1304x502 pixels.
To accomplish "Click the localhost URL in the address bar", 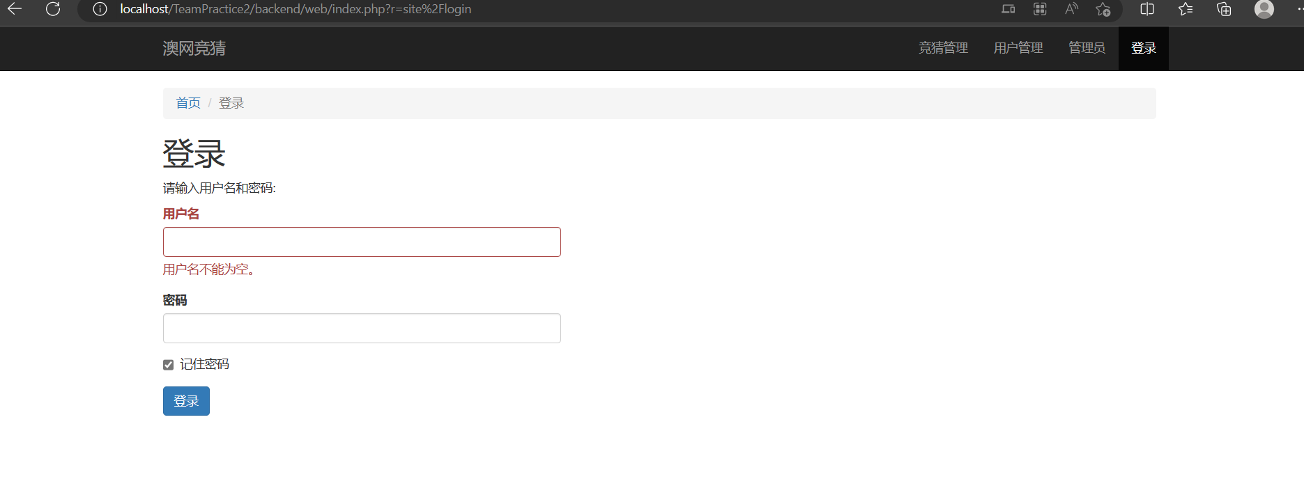I will (296, 9).
